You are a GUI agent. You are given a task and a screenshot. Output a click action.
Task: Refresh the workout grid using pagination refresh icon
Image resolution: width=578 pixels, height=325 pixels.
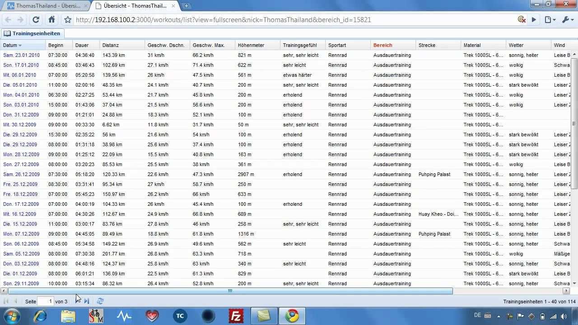click(x=100, y=301)
